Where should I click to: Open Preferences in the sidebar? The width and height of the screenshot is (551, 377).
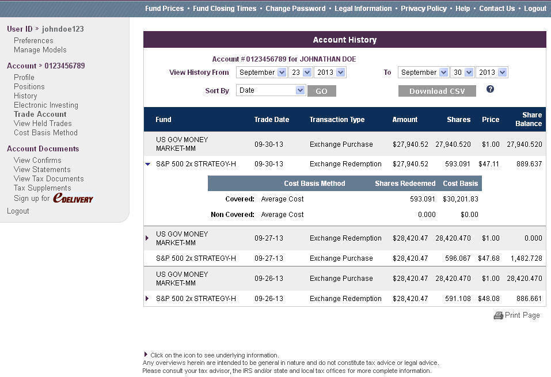33,40
